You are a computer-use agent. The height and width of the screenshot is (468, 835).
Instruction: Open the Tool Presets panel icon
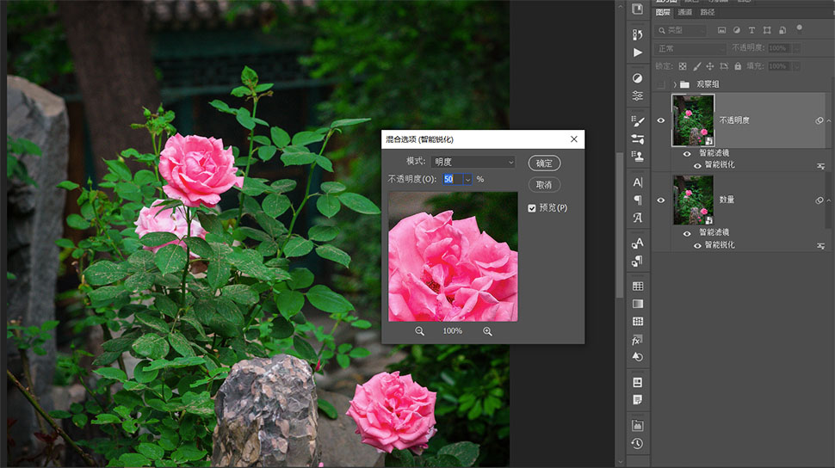(x=637, y=425)
